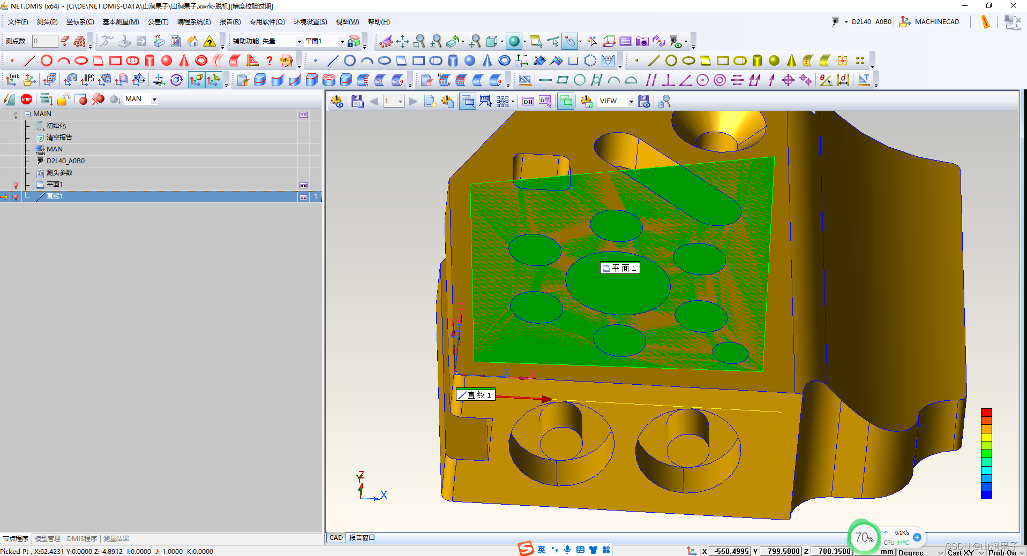Select the blue construct cylinder tool

coord(453,60)
